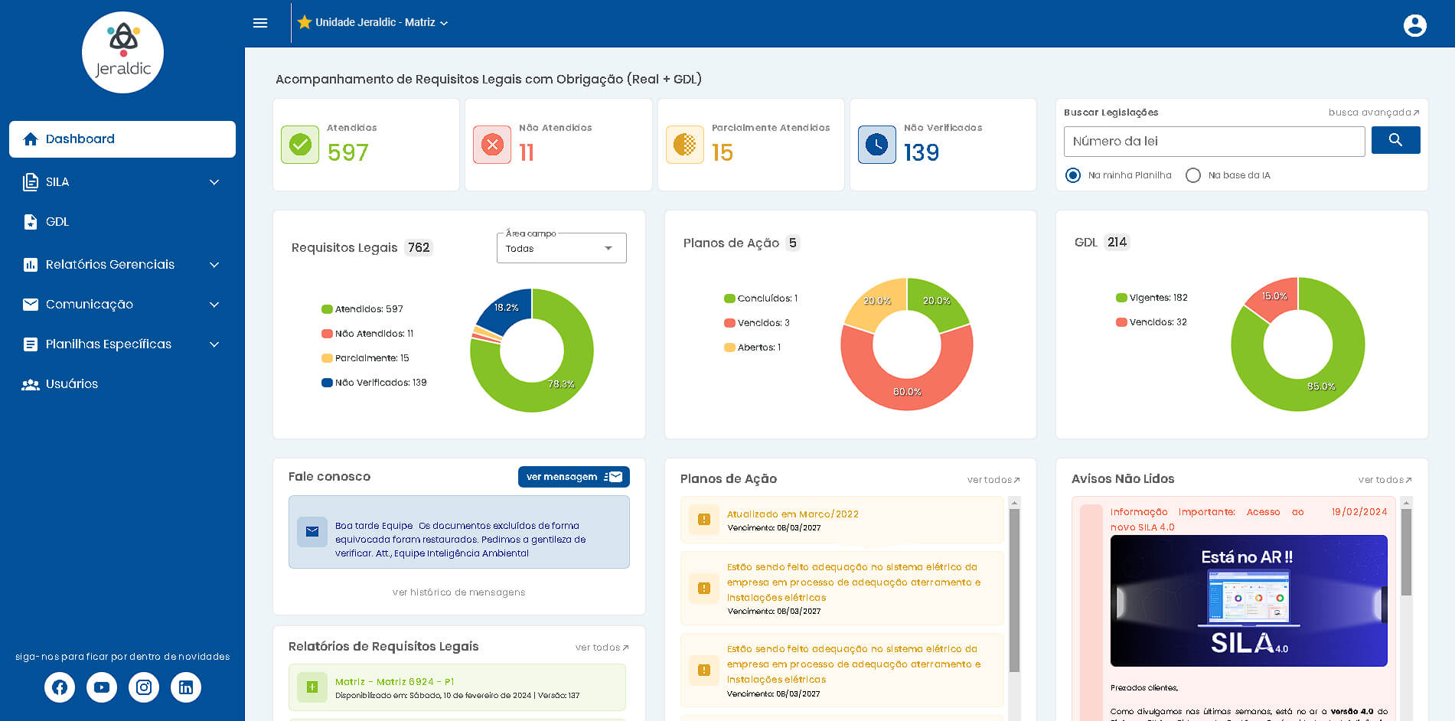
Task: Open ver todos in Planos de Ação
Action: pyautogui.click(x=993, y=480)
